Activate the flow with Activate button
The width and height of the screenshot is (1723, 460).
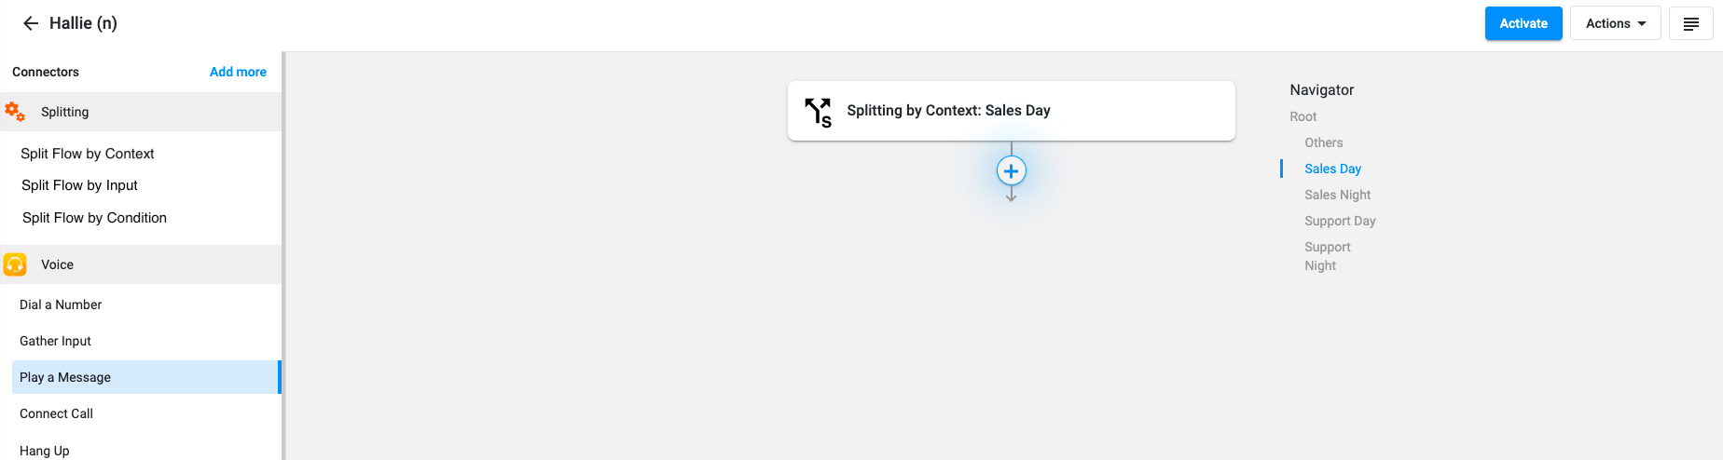tap(1523, 23)
